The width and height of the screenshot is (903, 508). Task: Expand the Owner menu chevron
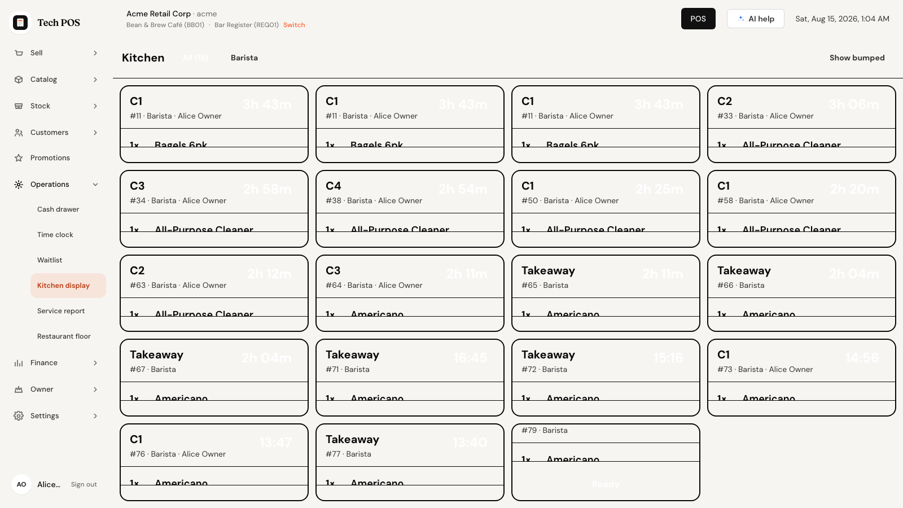(95, 389)
